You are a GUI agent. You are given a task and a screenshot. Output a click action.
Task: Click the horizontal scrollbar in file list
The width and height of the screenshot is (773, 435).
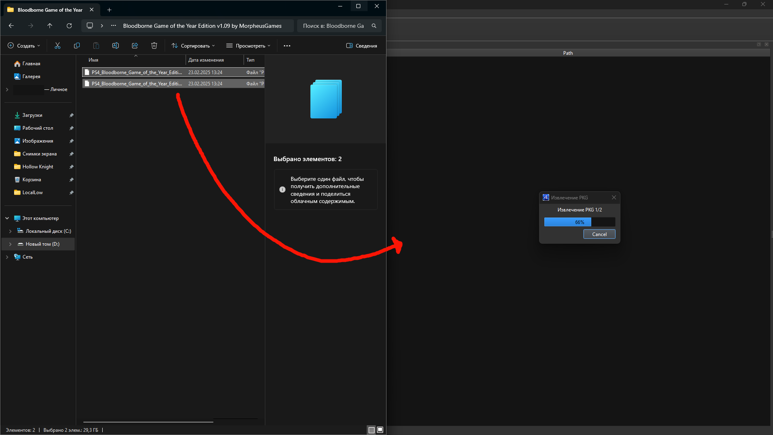pyautogui.click(x=148, y=422)
